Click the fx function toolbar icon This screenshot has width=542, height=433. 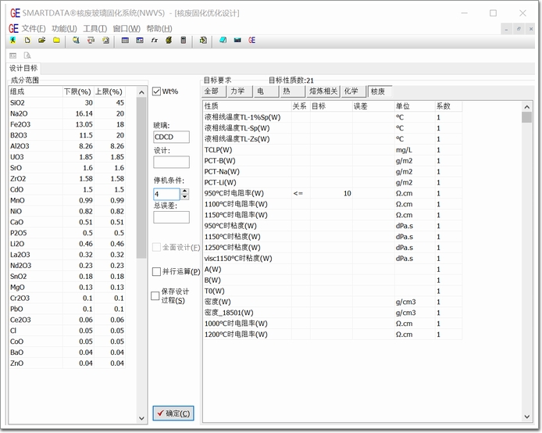[x=155, y=41]
